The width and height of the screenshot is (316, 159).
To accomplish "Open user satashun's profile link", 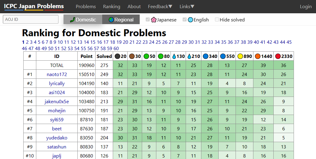I will coord(57,147).
